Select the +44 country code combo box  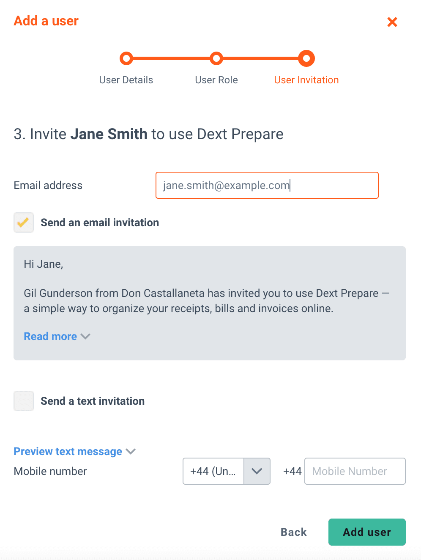pos(213,471)
